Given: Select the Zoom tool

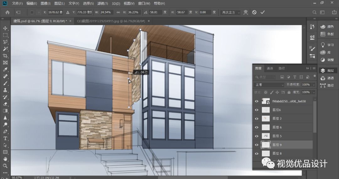Looking at the screenshot, I should (x=5, y=166).
